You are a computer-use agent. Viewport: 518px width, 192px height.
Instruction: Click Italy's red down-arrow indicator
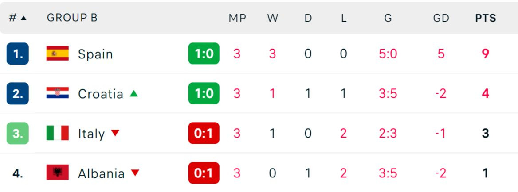pos(115,133)
